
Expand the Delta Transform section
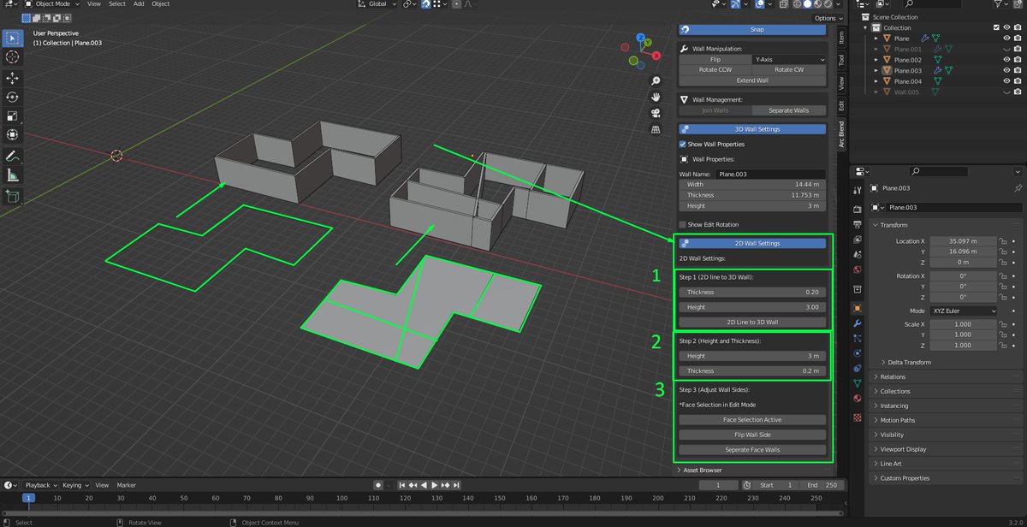[911, 362]
